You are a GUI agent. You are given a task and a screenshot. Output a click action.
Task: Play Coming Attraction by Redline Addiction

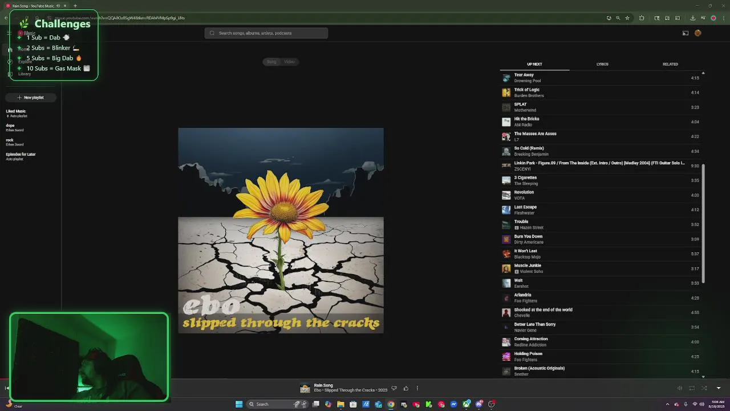click(x=602, y=342)
